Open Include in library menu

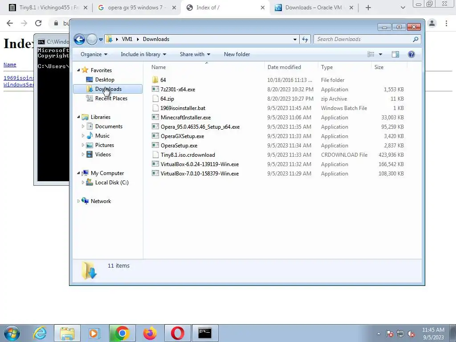point(143,54)
